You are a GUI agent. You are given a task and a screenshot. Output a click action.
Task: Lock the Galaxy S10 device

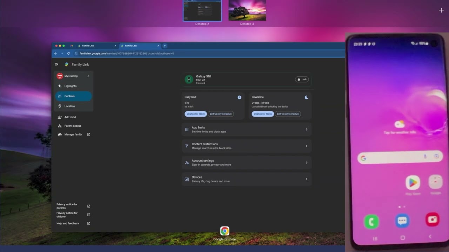coord(302,79)
